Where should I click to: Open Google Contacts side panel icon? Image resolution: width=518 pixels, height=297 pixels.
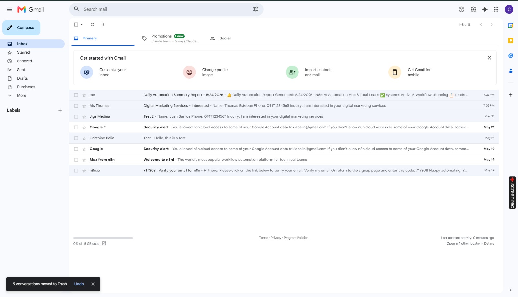pyautogui.click(x=511, y=71)
